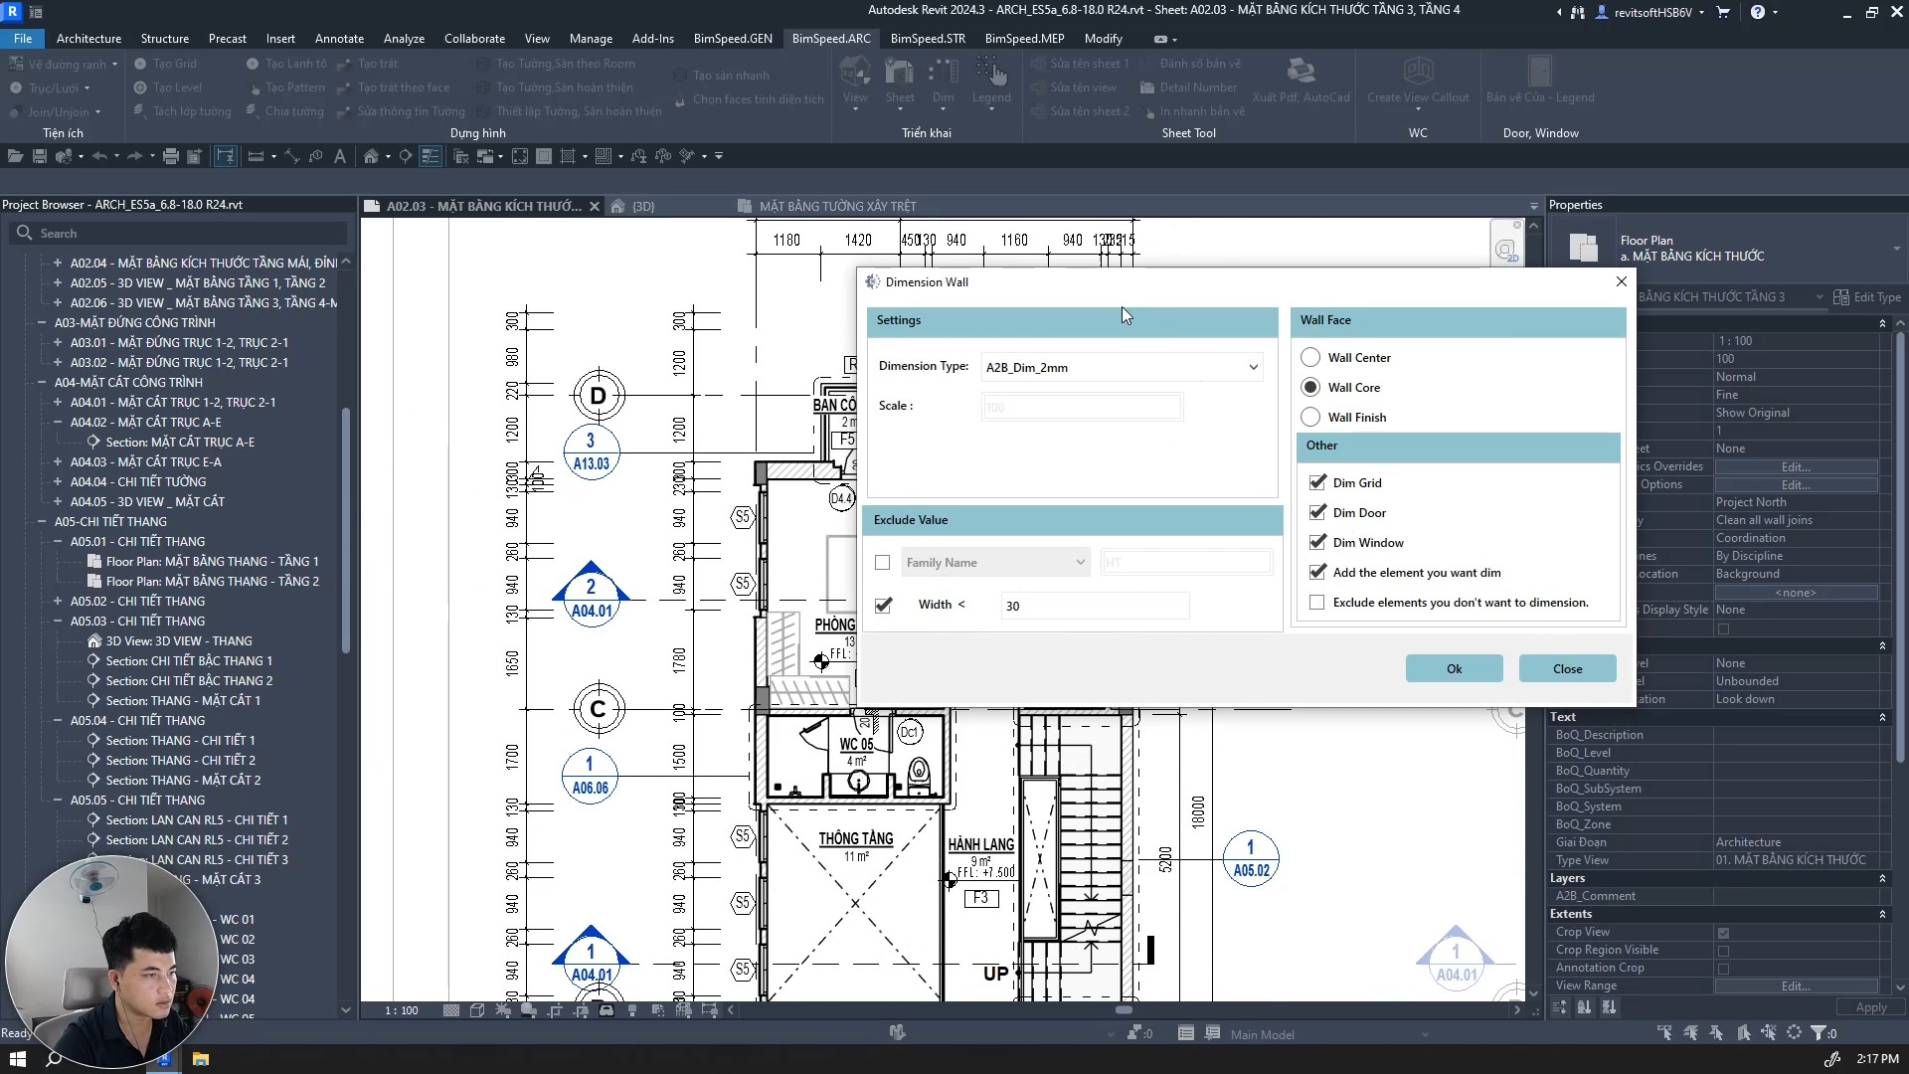Open the Dimension Type dropdown

point(1122,367)
